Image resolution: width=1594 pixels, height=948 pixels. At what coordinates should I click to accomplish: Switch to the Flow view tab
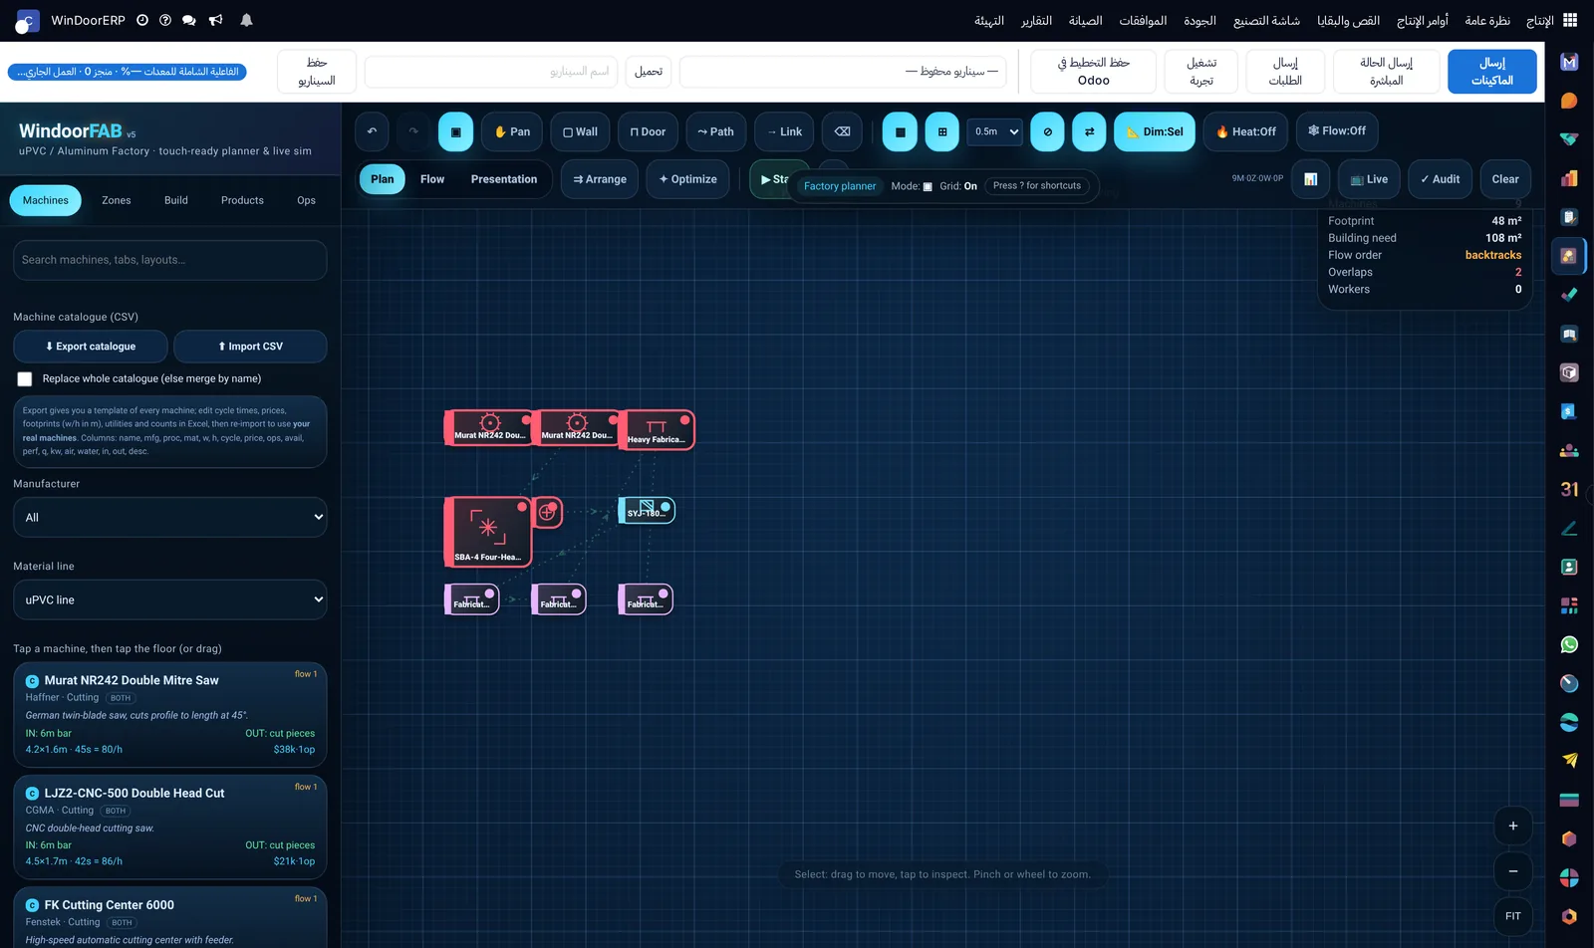click(432, 179)
